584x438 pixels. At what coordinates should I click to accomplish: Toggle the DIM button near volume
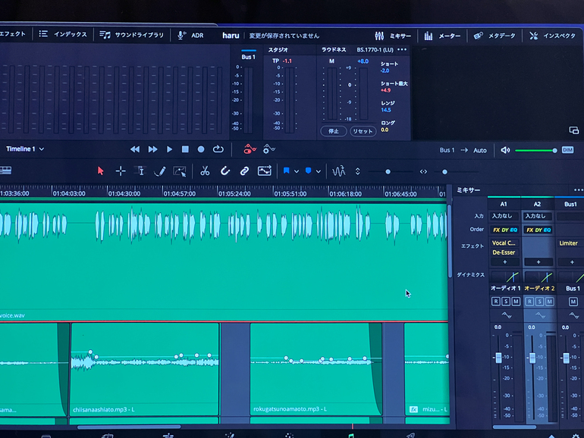(x=567, y=150)
